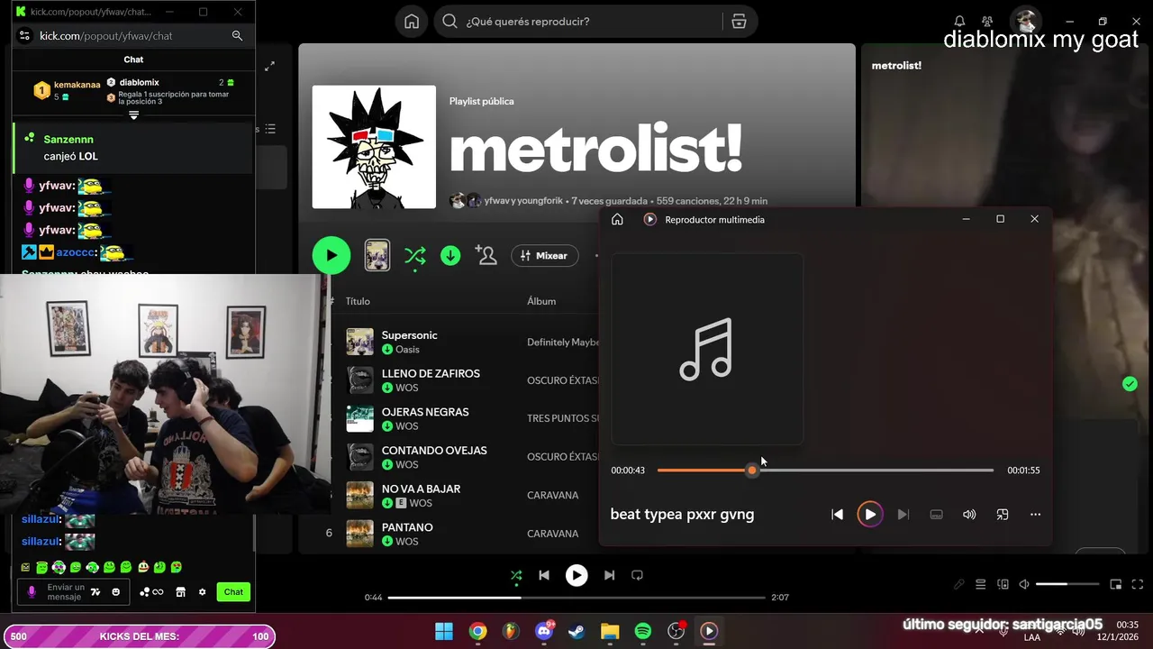
Task: Open Spotify profile avatar menu
Action: click(x=1024, y=22)
